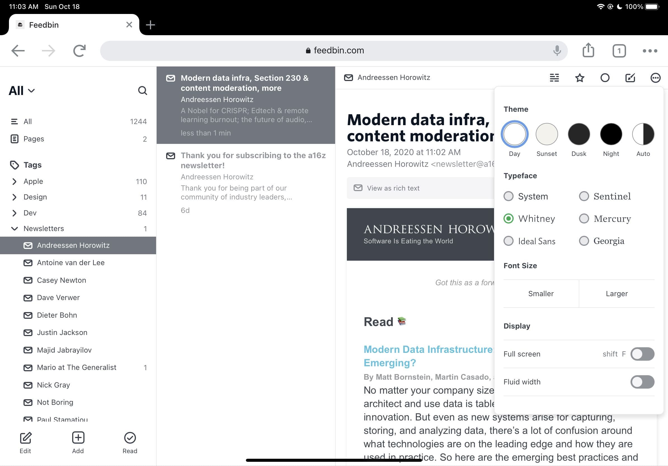Viewport: 668px width, 466px height.
Task: Open the Thank you for subscribing entry
Action: click(246, 183)
